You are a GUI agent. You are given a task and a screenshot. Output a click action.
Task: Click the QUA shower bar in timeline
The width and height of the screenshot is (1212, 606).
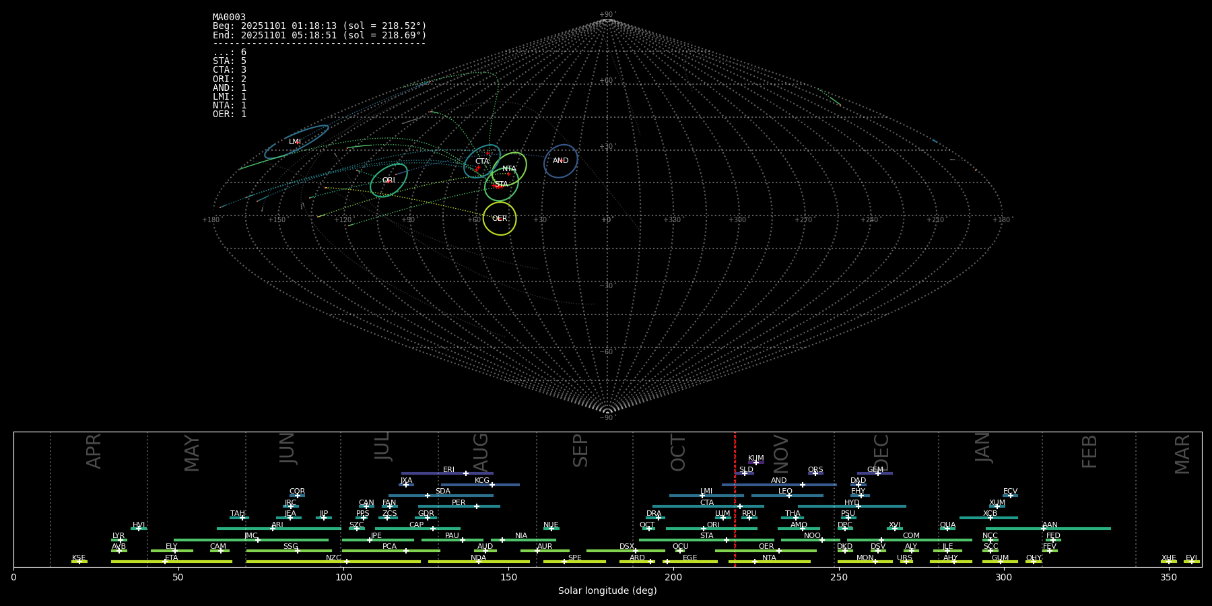[x=947, y=529]
